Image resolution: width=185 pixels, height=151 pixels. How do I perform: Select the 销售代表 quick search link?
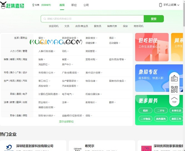(112, 26)
